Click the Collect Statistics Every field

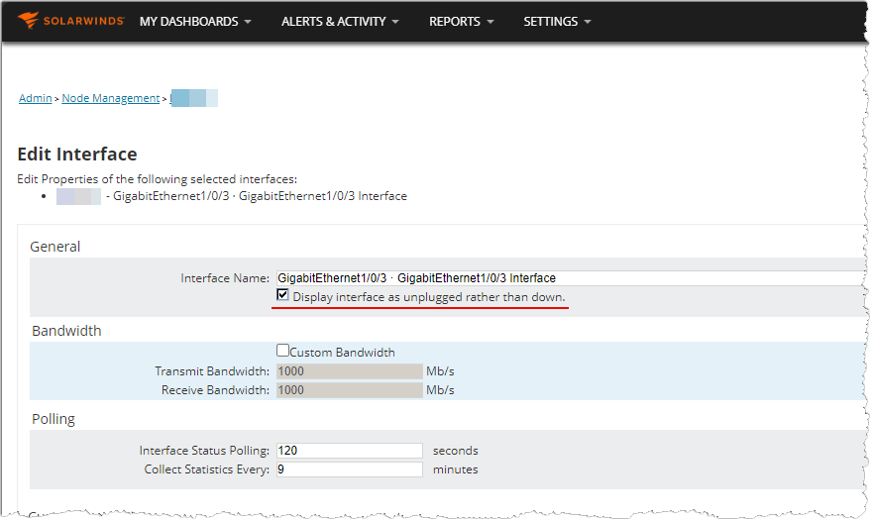pos(350,469)
